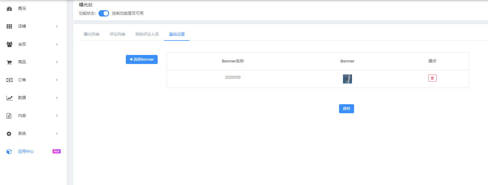Click the cube icon beside 应用中心
The width and height of the screenshot is (488, 185).
9,152
